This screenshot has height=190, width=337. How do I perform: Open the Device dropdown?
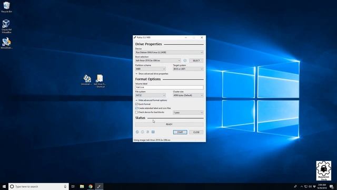[x=169, y=52]
